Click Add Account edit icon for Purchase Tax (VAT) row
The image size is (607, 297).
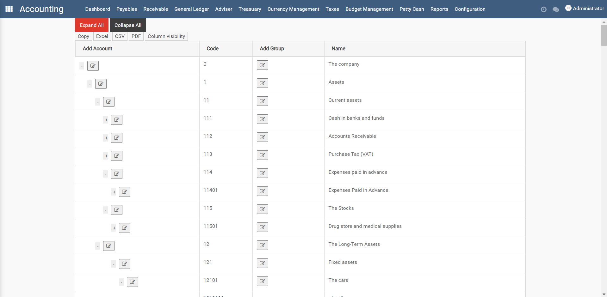coord(117,156)
